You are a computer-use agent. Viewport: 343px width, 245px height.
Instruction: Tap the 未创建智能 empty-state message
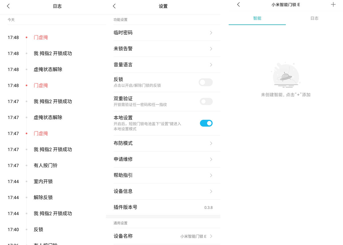[286, 95]
